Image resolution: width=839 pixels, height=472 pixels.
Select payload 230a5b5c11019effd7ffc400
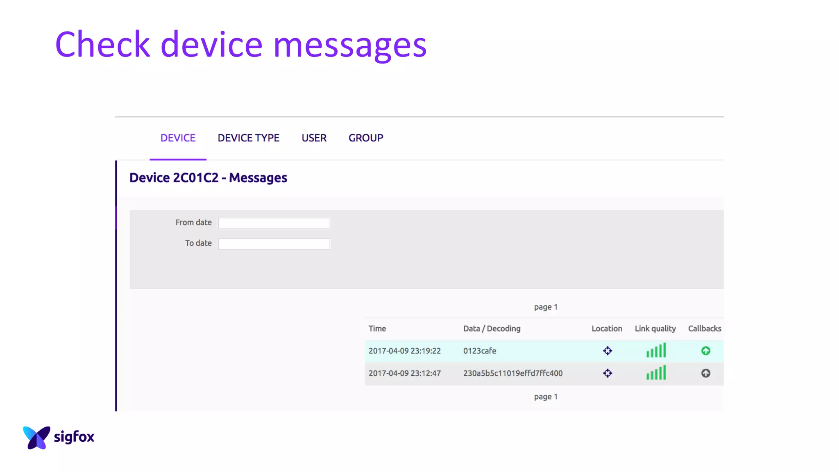(512, 373)
